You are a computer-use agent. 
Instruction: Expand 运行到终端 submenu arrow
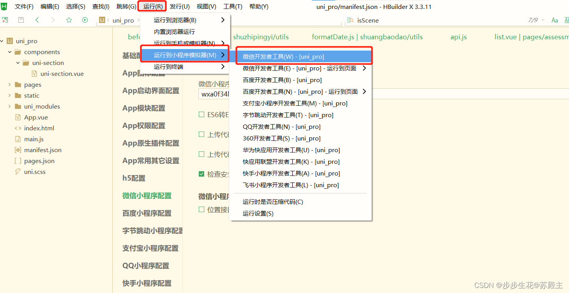[223, 67]
